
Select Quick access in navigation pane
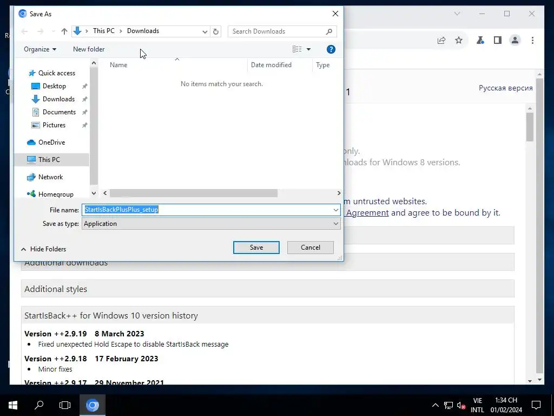pyautogui.click(x=56, y=73)
